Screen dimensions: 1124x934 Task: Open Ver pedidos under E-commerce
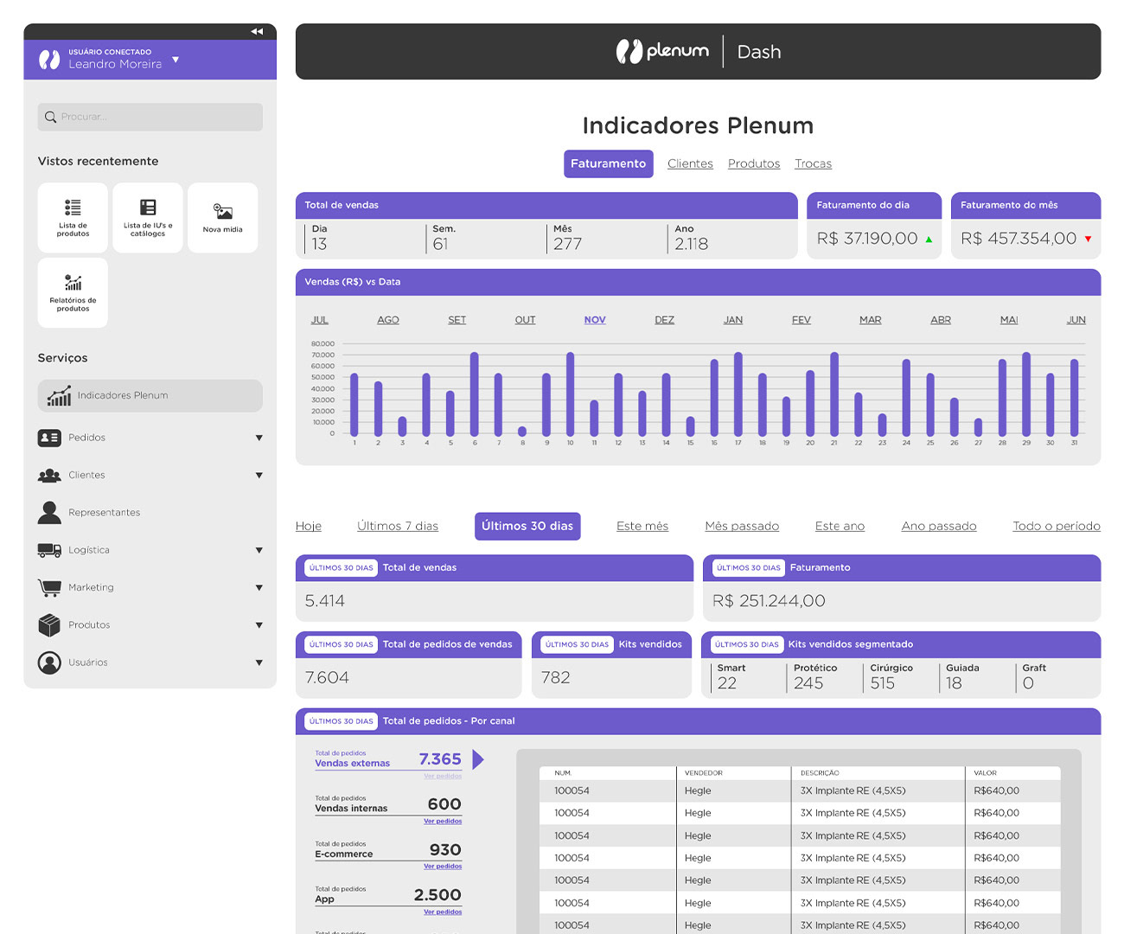pyautogui.click(x=443, y=866)
